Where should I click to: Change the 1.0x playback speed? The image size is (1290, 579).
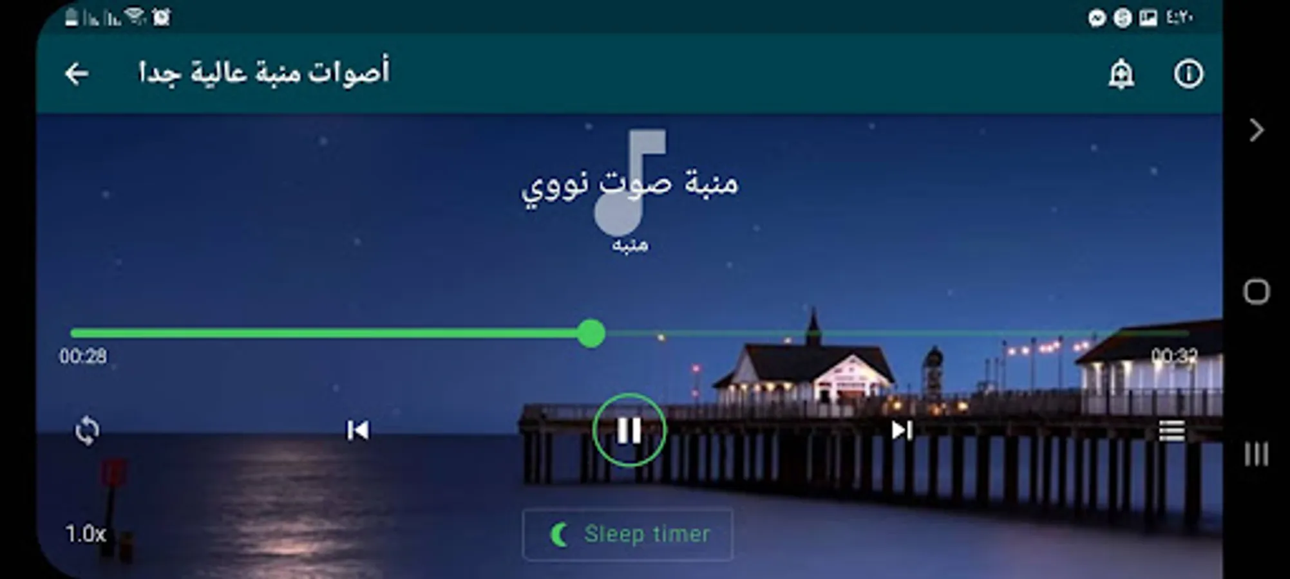click(x=86, y=533)
